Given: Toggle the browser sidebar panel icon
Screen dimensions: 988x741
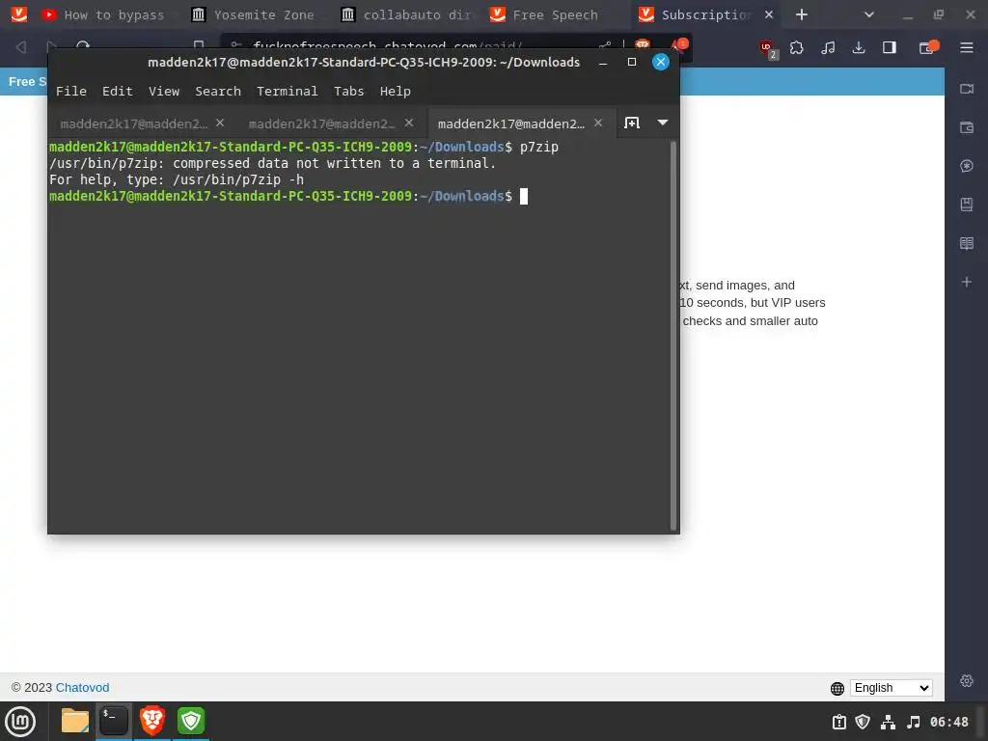Looking at the screenshot, I should [x=889, y=47].
